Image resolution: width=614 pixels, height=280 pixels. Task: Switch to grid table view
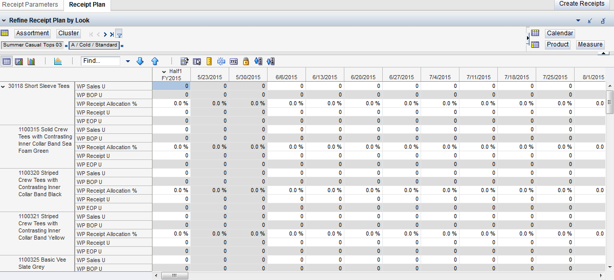(7, 61)
